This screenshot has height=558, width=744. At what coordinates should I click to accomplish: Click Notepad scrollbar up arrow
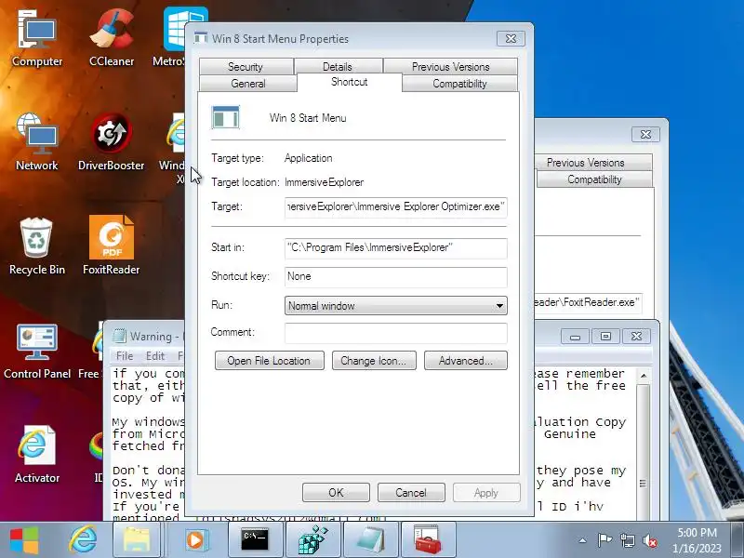point(644,376)
